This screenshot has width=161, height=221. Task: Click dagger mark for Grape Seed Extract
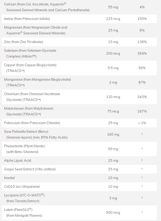[x=142, y=169]
